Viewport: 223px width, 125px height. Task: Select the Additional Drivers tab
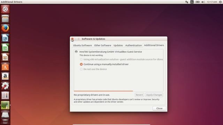154,45
